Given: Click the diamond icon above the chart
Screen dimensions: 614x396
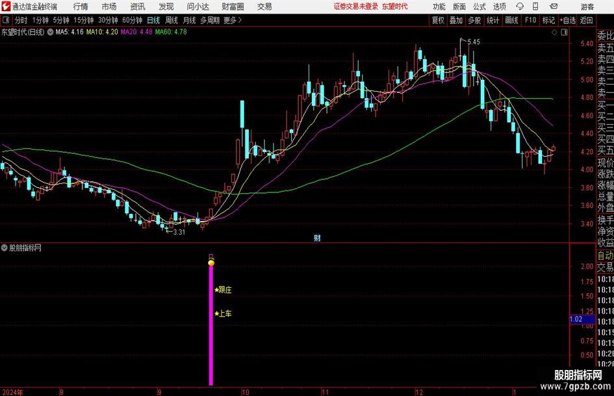Looking at the screenshot, I should click(x=554, y=33).
